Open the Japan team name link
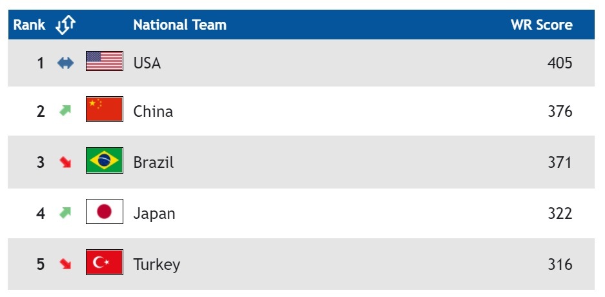The width and height of the screenshot is (605, 297). [x=154, y=213]
